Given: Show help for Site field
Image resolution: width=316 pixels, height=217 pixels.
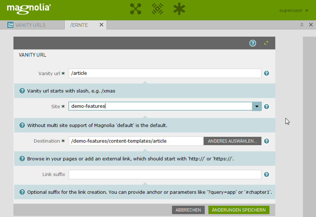Looking at the screenshot, I should tap(267, 107).
